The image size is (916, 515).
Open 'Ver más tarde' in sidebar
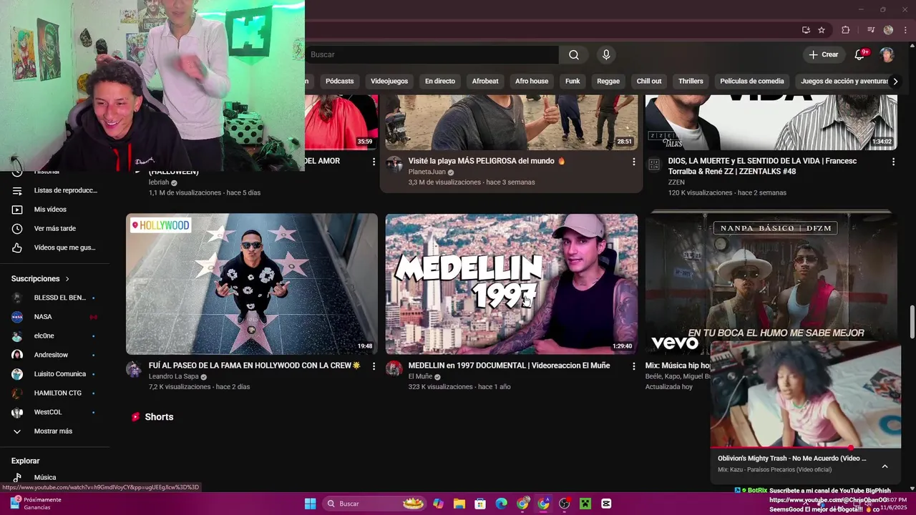pyautogui.click(x=54, y=229)
